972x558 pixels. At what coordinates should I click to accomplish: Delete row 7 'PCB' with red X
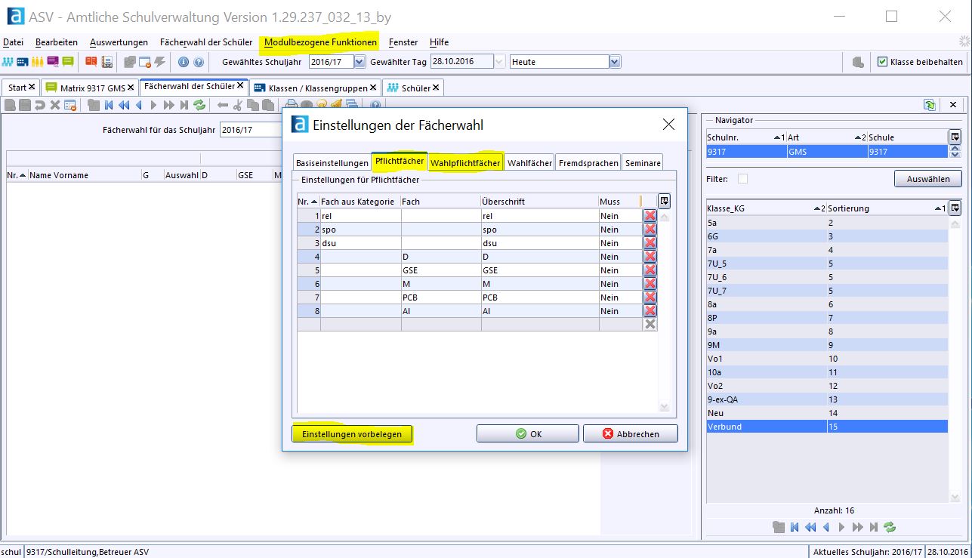[x=650, y=297]
